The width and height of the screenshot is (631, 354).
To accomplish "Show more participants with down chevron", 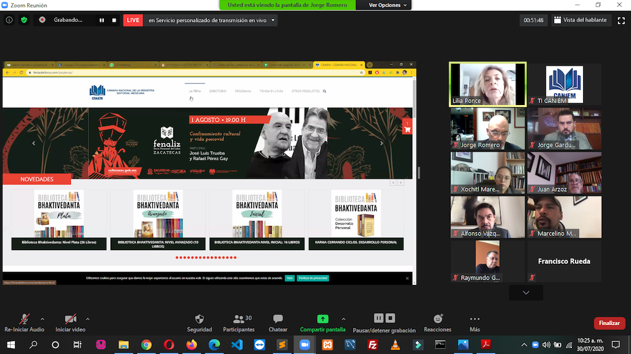I will 526,293.
